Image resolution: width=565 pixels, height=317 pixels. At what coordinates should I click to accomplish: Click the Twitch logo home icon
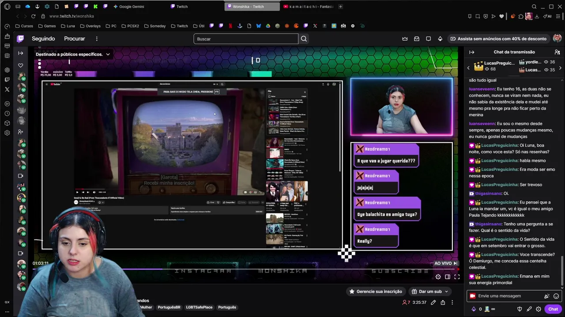(x=20, y=39)
